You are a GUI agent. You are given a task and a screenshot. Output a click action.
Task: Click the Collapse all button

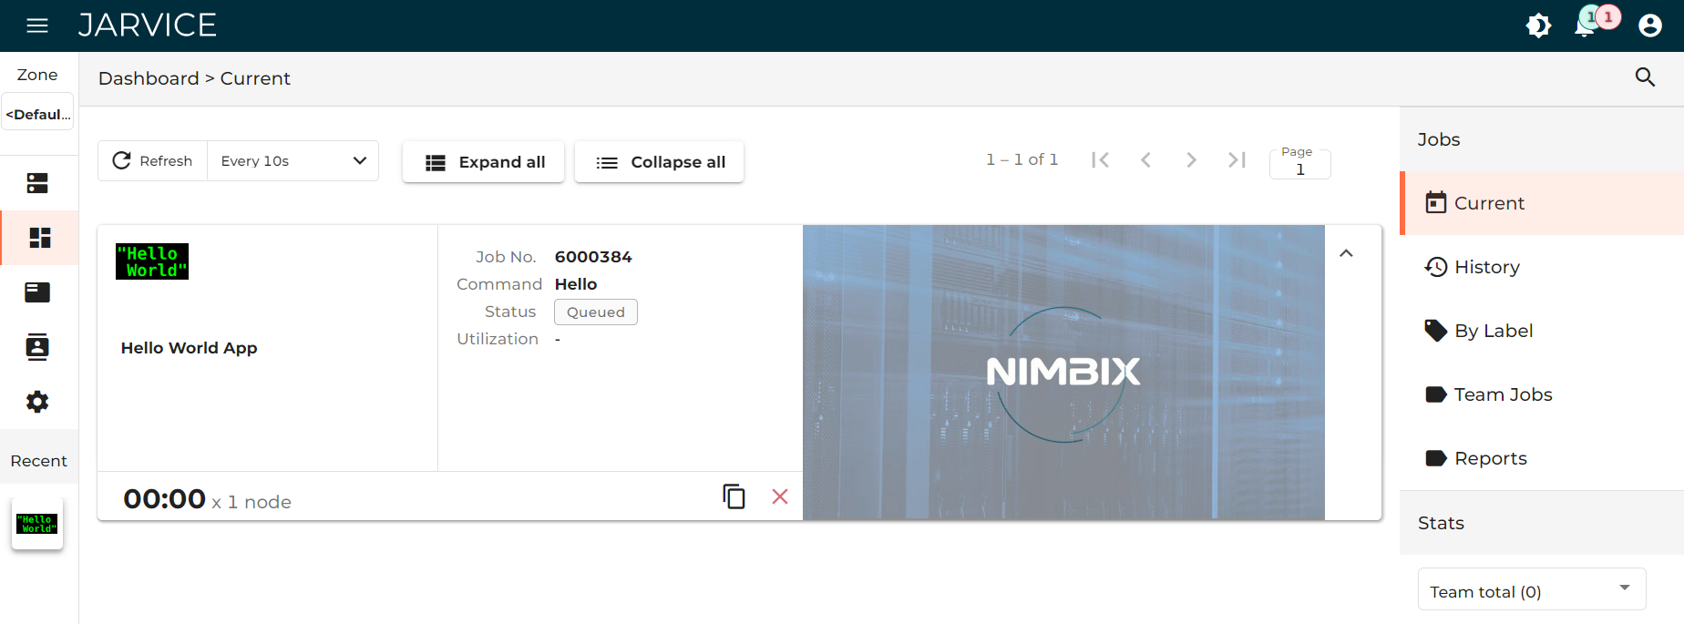pos(659,162)
